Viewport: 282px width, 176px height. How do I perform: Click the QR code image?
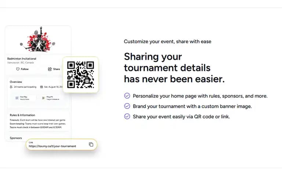80,75
